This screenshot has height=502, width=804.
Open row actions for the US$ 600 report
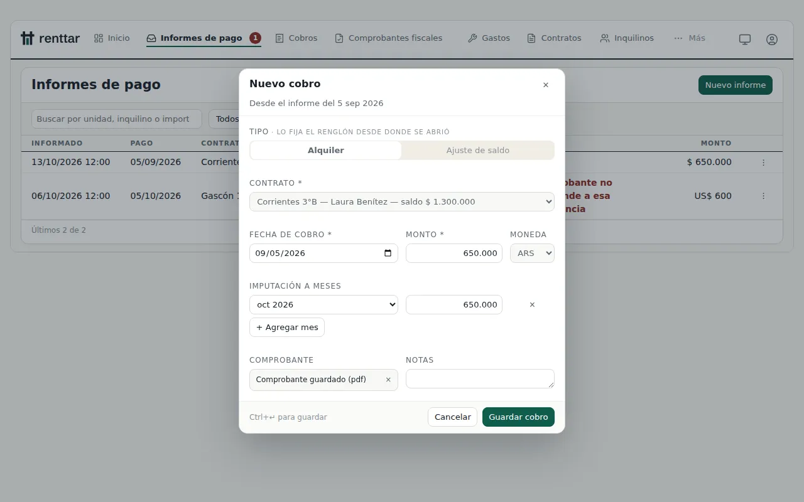(764, 196)
